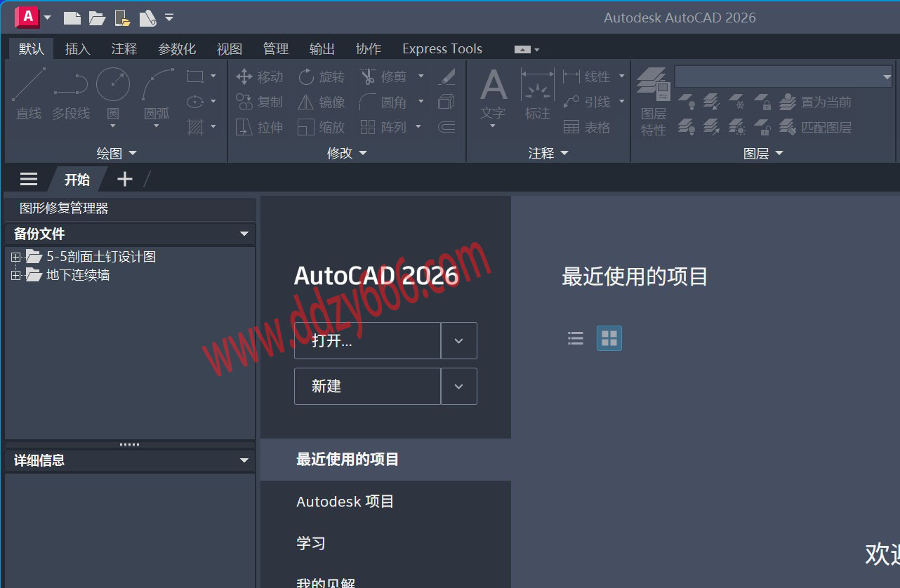Expand the 5-5剖面土钉设计图 tree node
This screenshot has height=588, width=900.
(15, 257)
